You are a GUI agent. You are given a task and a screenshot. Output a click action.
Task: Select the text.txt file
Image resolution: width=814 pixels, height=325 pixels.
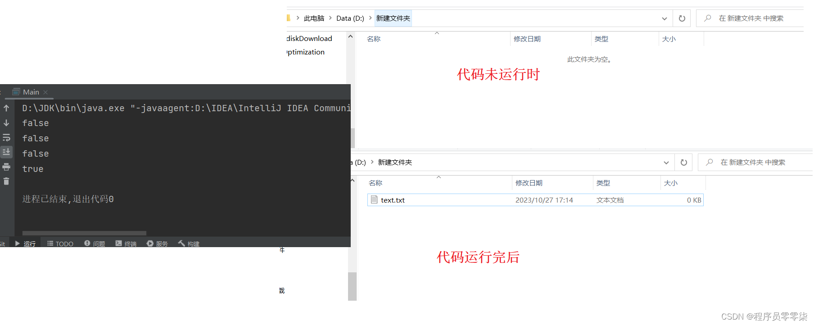(535, 200)
